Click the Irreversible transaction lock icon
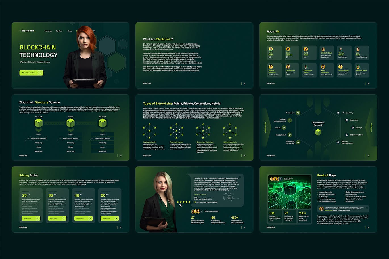The height and width of the screenshot is (259, 389). 298,142
